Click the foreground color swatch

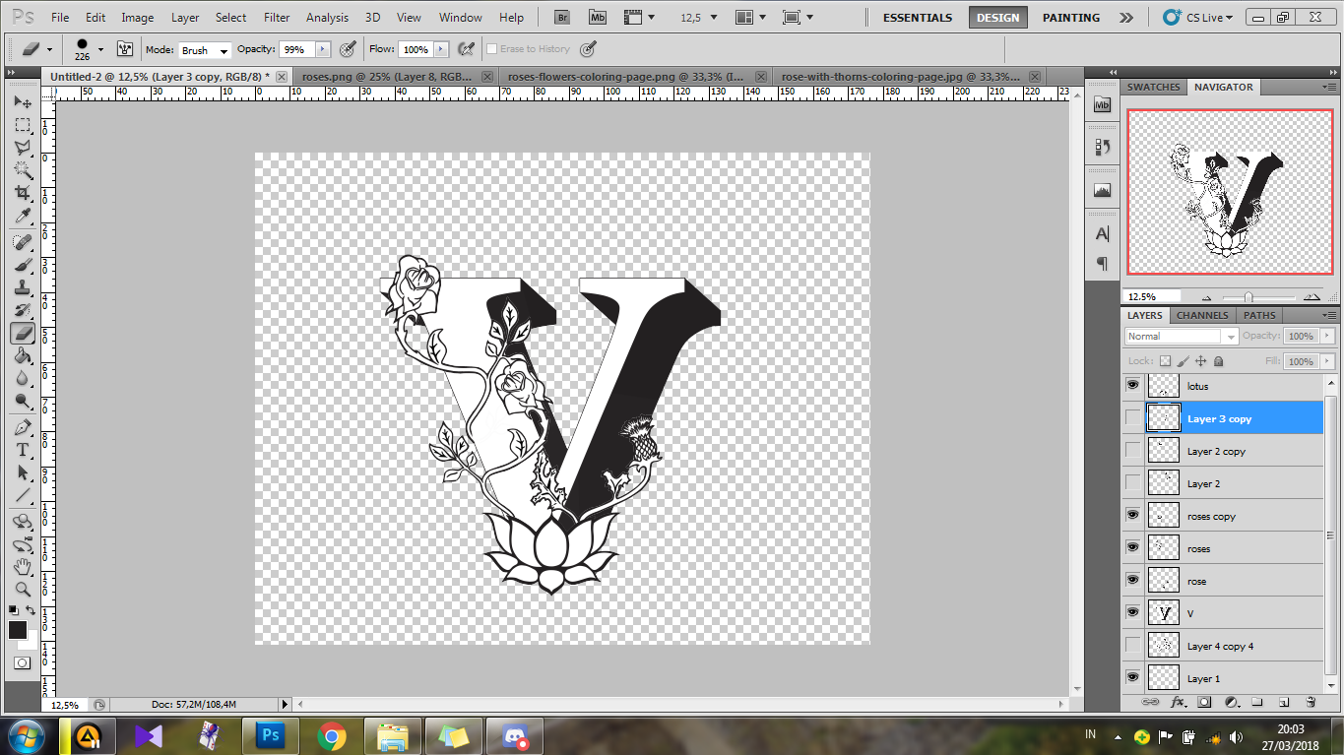coord(18,630)
